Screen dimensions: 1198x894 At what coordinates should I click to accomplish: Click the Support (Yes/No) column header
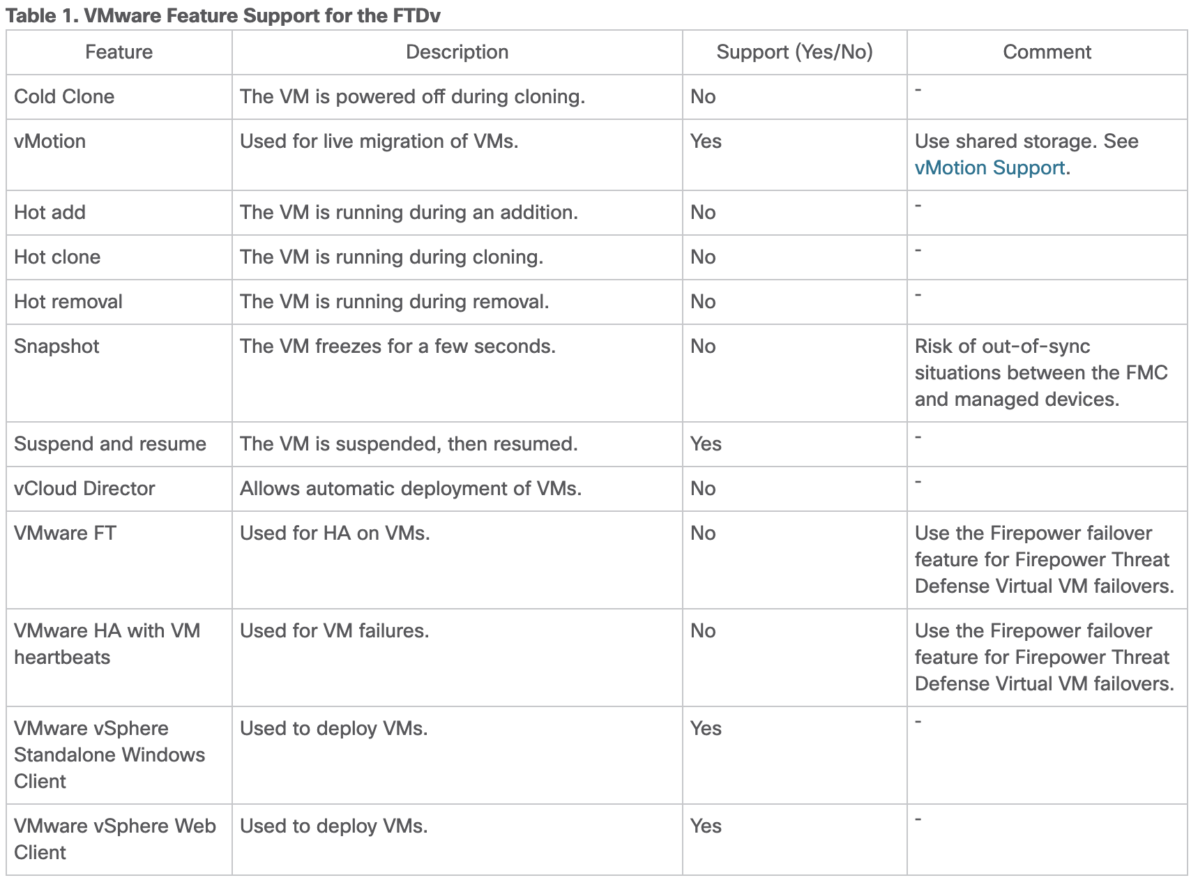click(794, 52)
